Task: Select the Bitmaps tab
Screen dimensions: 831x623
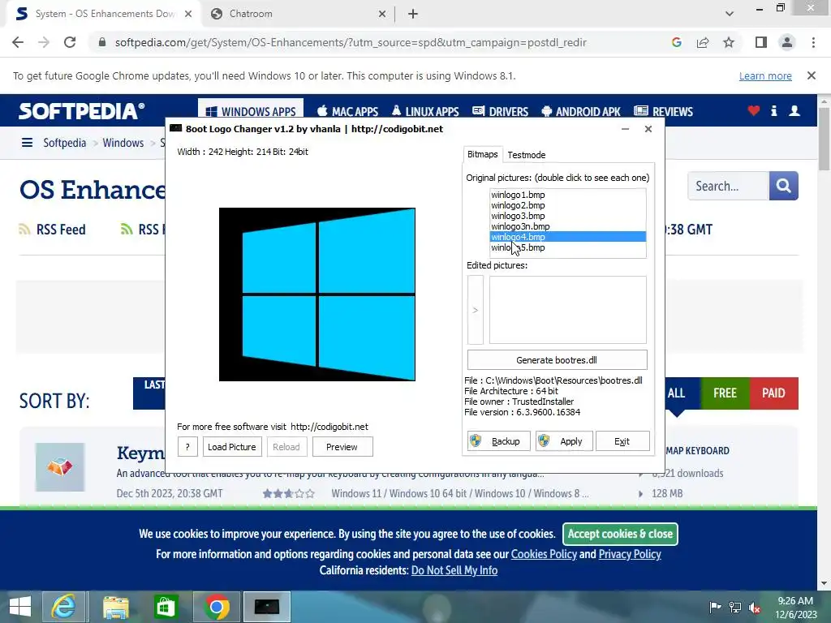Action: click(x=482, y=154)
